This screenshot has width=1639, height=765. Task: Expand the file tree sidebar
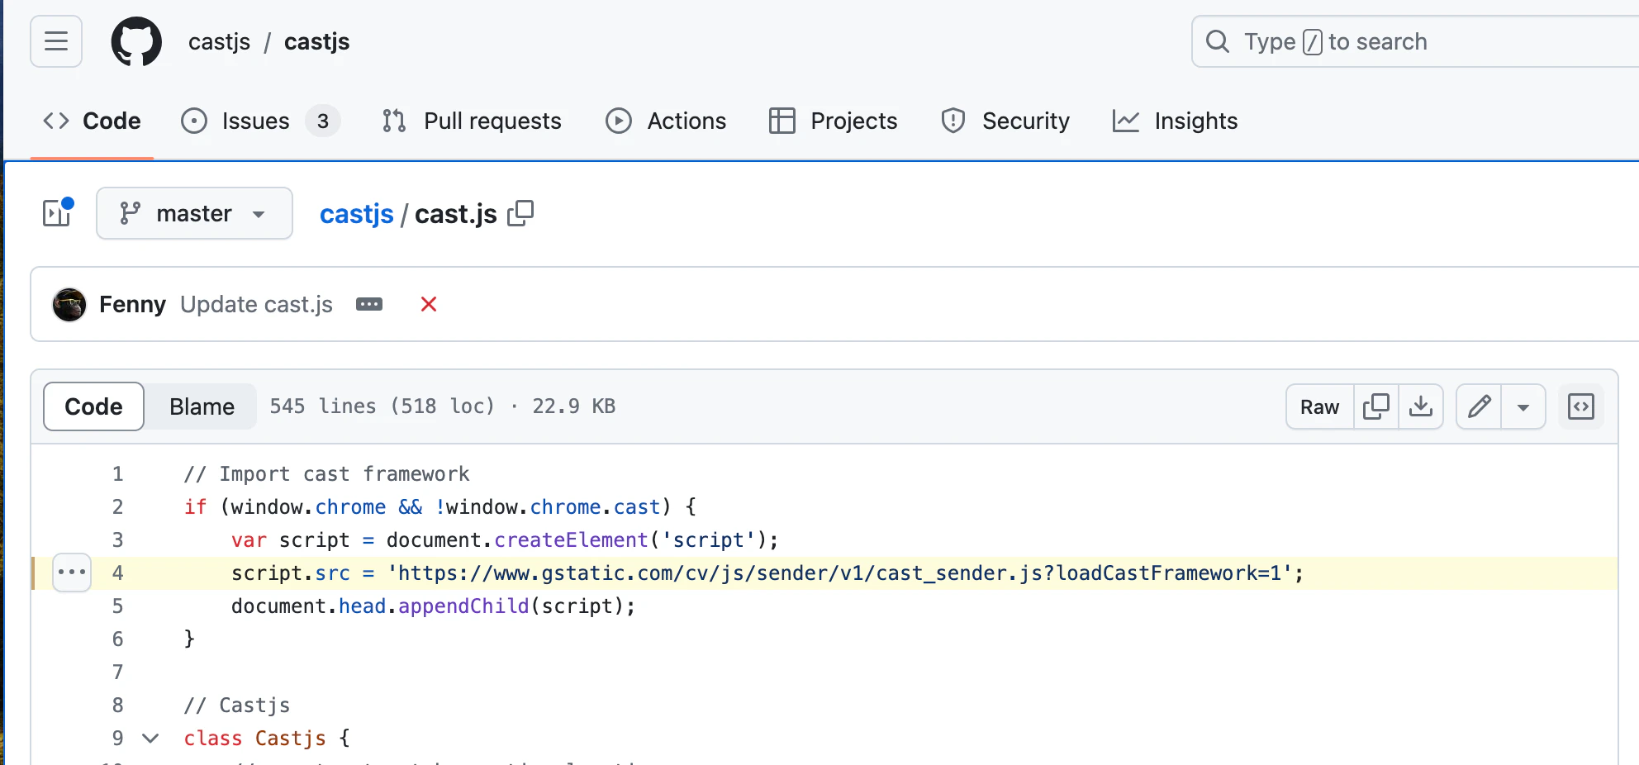pos(58,213)
